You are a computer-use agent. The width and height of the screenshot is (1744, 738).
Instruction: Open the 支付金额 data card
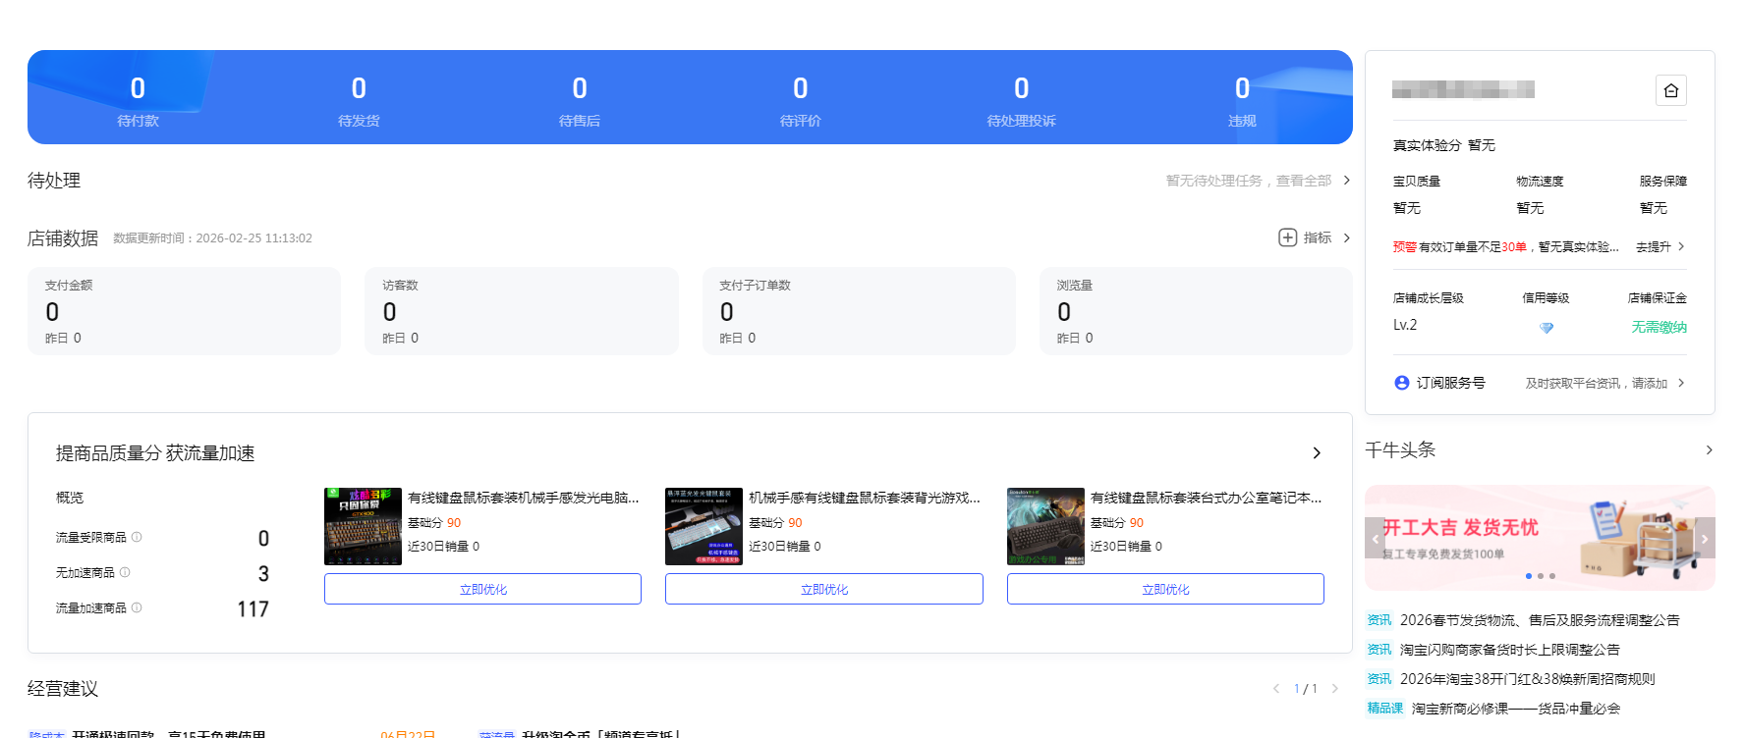(x=184, y=311)
